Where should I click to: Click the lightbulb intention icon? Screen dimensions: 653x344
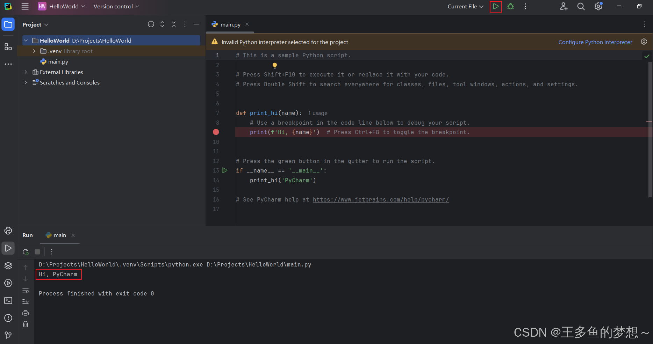275,66
